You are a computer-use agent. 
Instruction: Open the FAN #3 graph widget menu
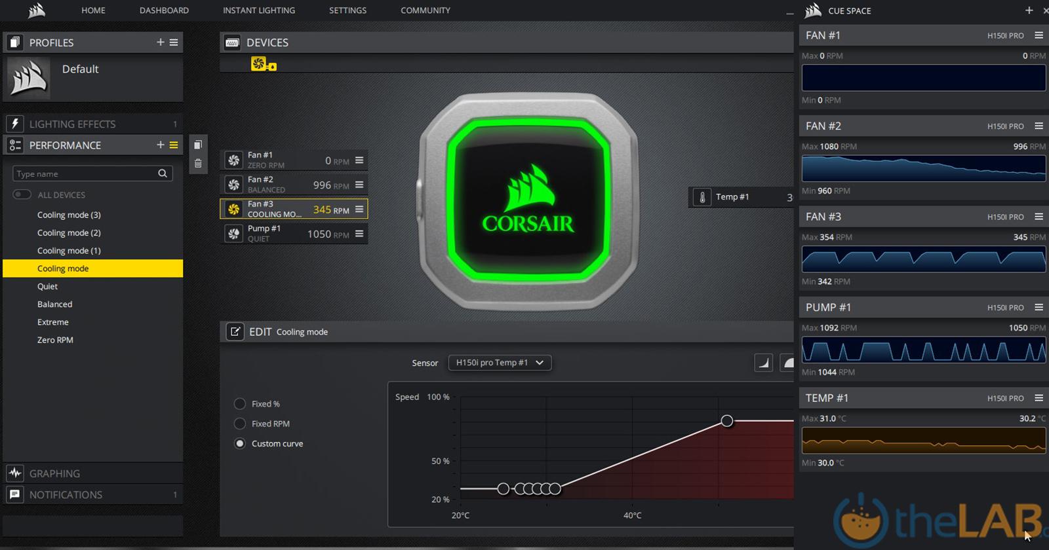(x=1039, y=217)
